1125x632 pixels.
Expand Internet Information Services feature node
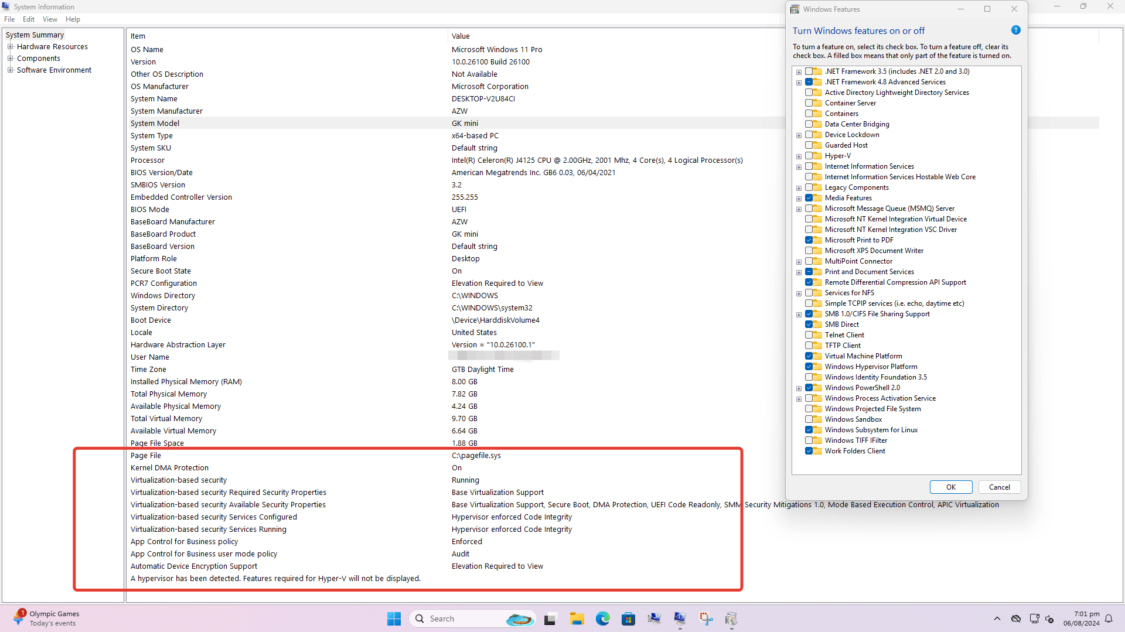(799, 167)
